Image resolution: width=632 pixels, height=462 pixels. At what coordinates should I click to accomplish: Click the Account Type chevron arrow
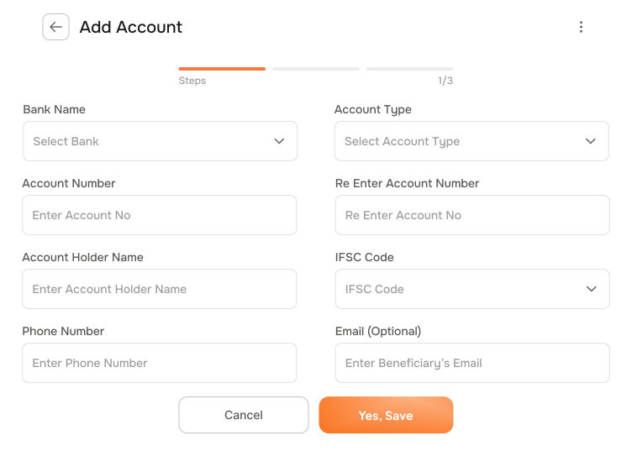point(591,141)
